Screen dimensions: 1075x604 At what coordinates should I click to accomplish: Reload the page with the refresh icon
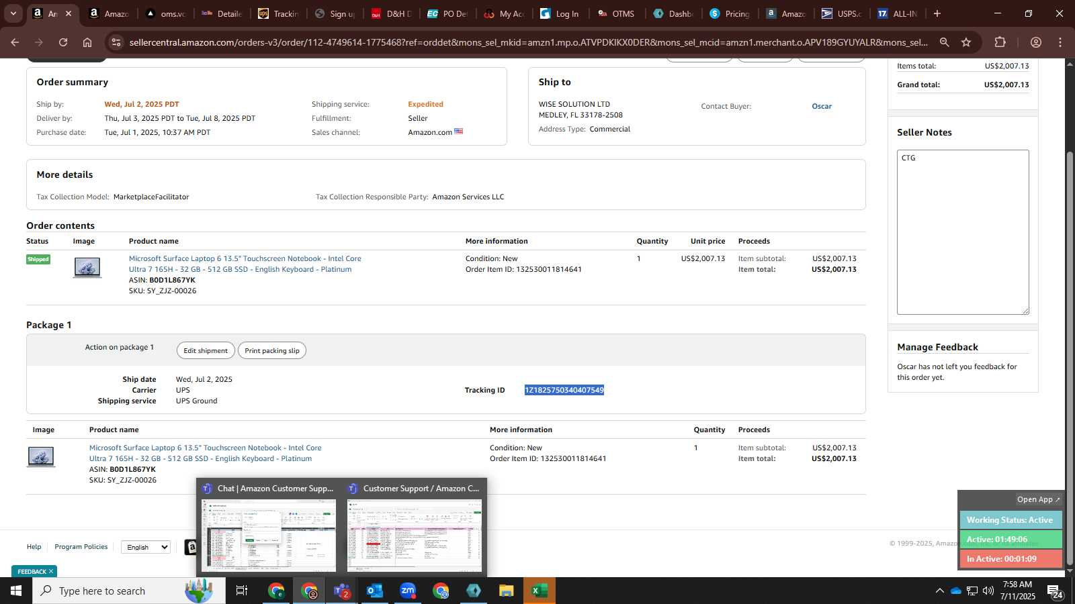click(x=63, y=42)
